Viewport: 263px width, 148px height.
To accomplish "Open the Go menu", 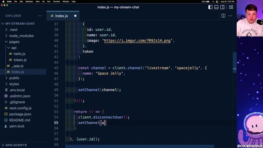I will coord(44,2).
